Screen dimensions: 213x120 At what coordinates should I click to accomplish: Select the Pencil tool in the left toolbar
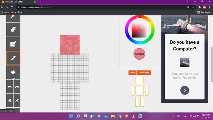[x=13, y=18]
